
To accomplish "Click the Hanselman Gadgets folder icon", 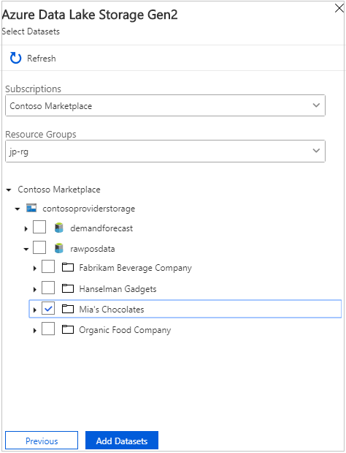I will (68, 288).
